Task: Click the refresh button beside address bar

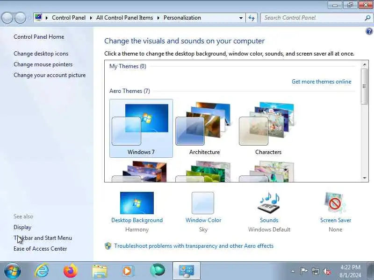Action: click(x=252, y=18)
